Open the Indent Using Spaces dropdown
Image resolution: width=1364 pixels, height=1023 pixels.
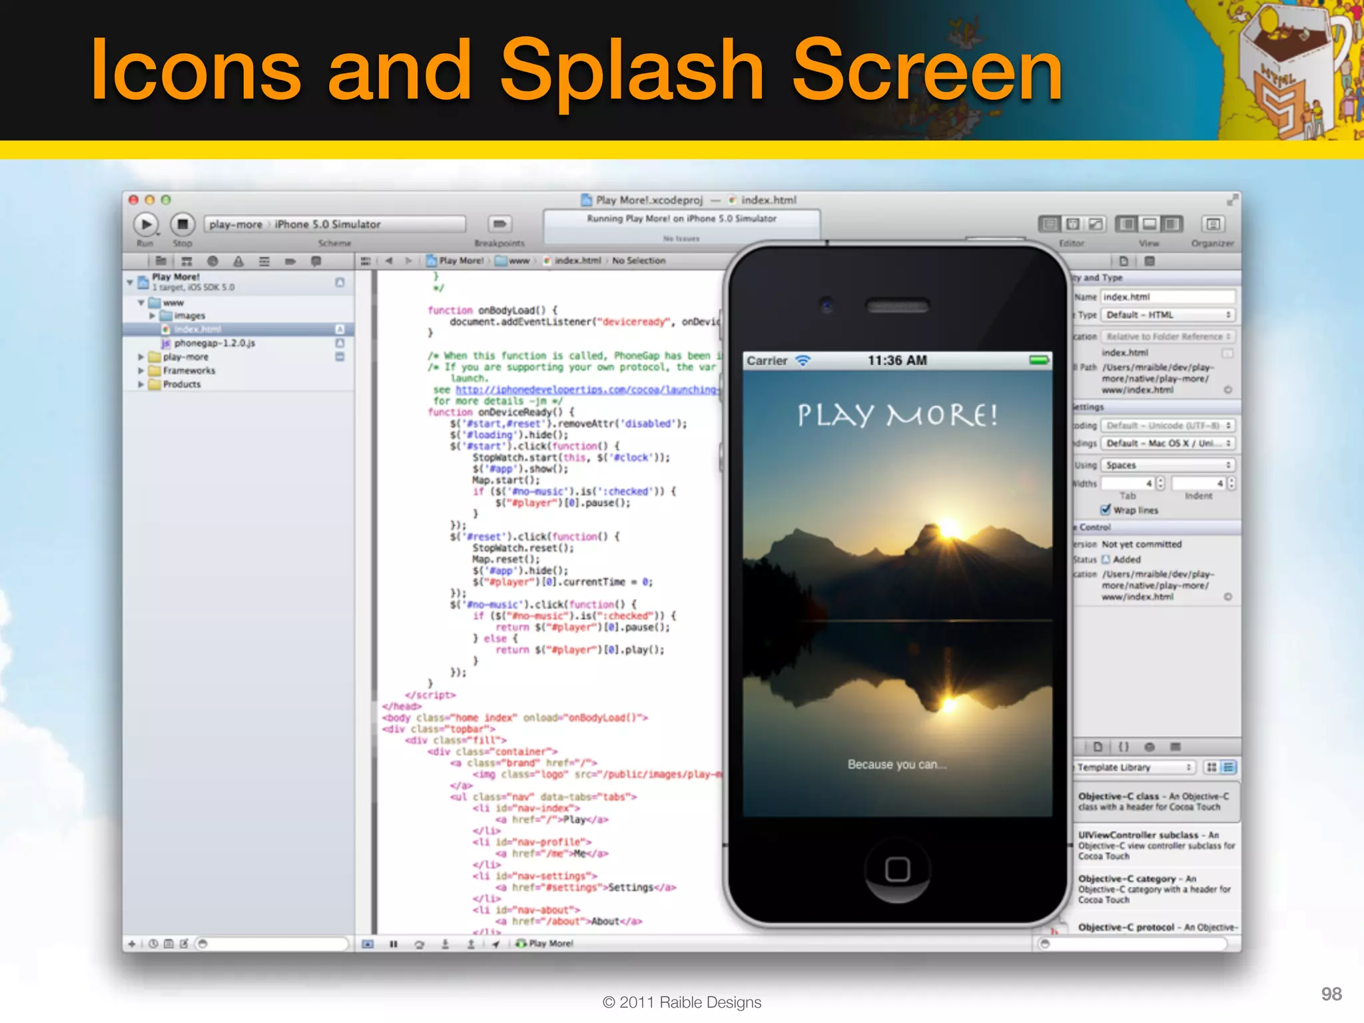(x=1168, y=465)
